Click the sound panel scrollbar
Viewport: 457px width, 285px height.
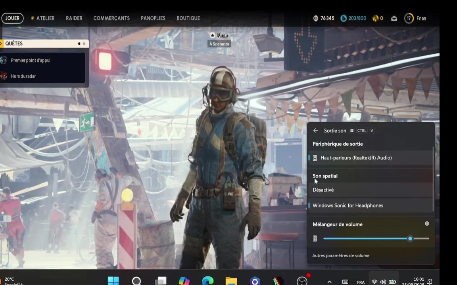pyautogui.click(x=433, y=179)
